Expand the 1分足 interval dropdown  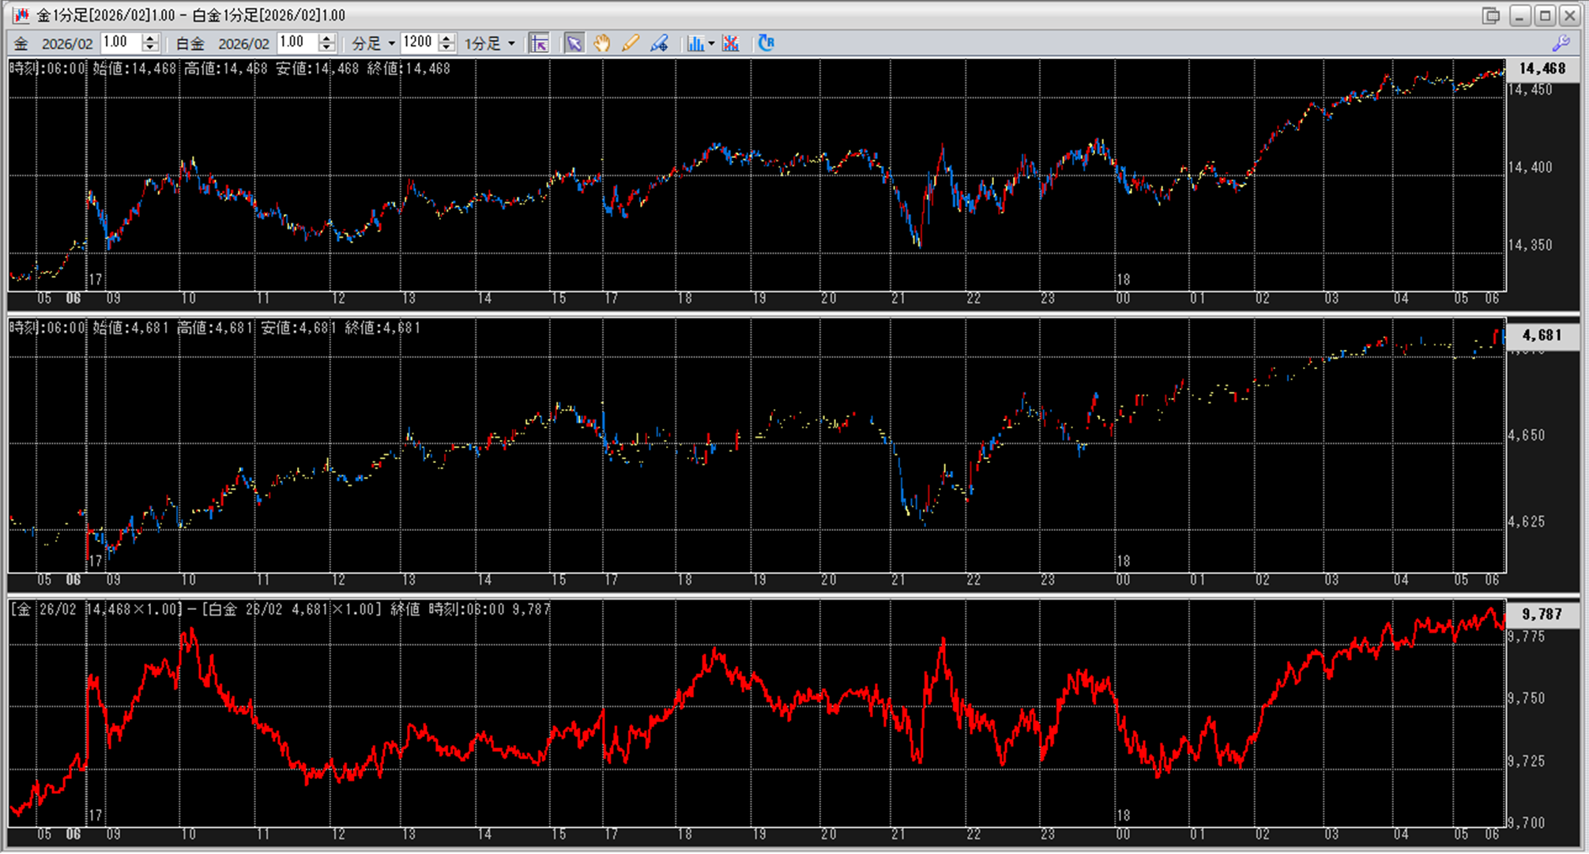(x=511, y=43)
